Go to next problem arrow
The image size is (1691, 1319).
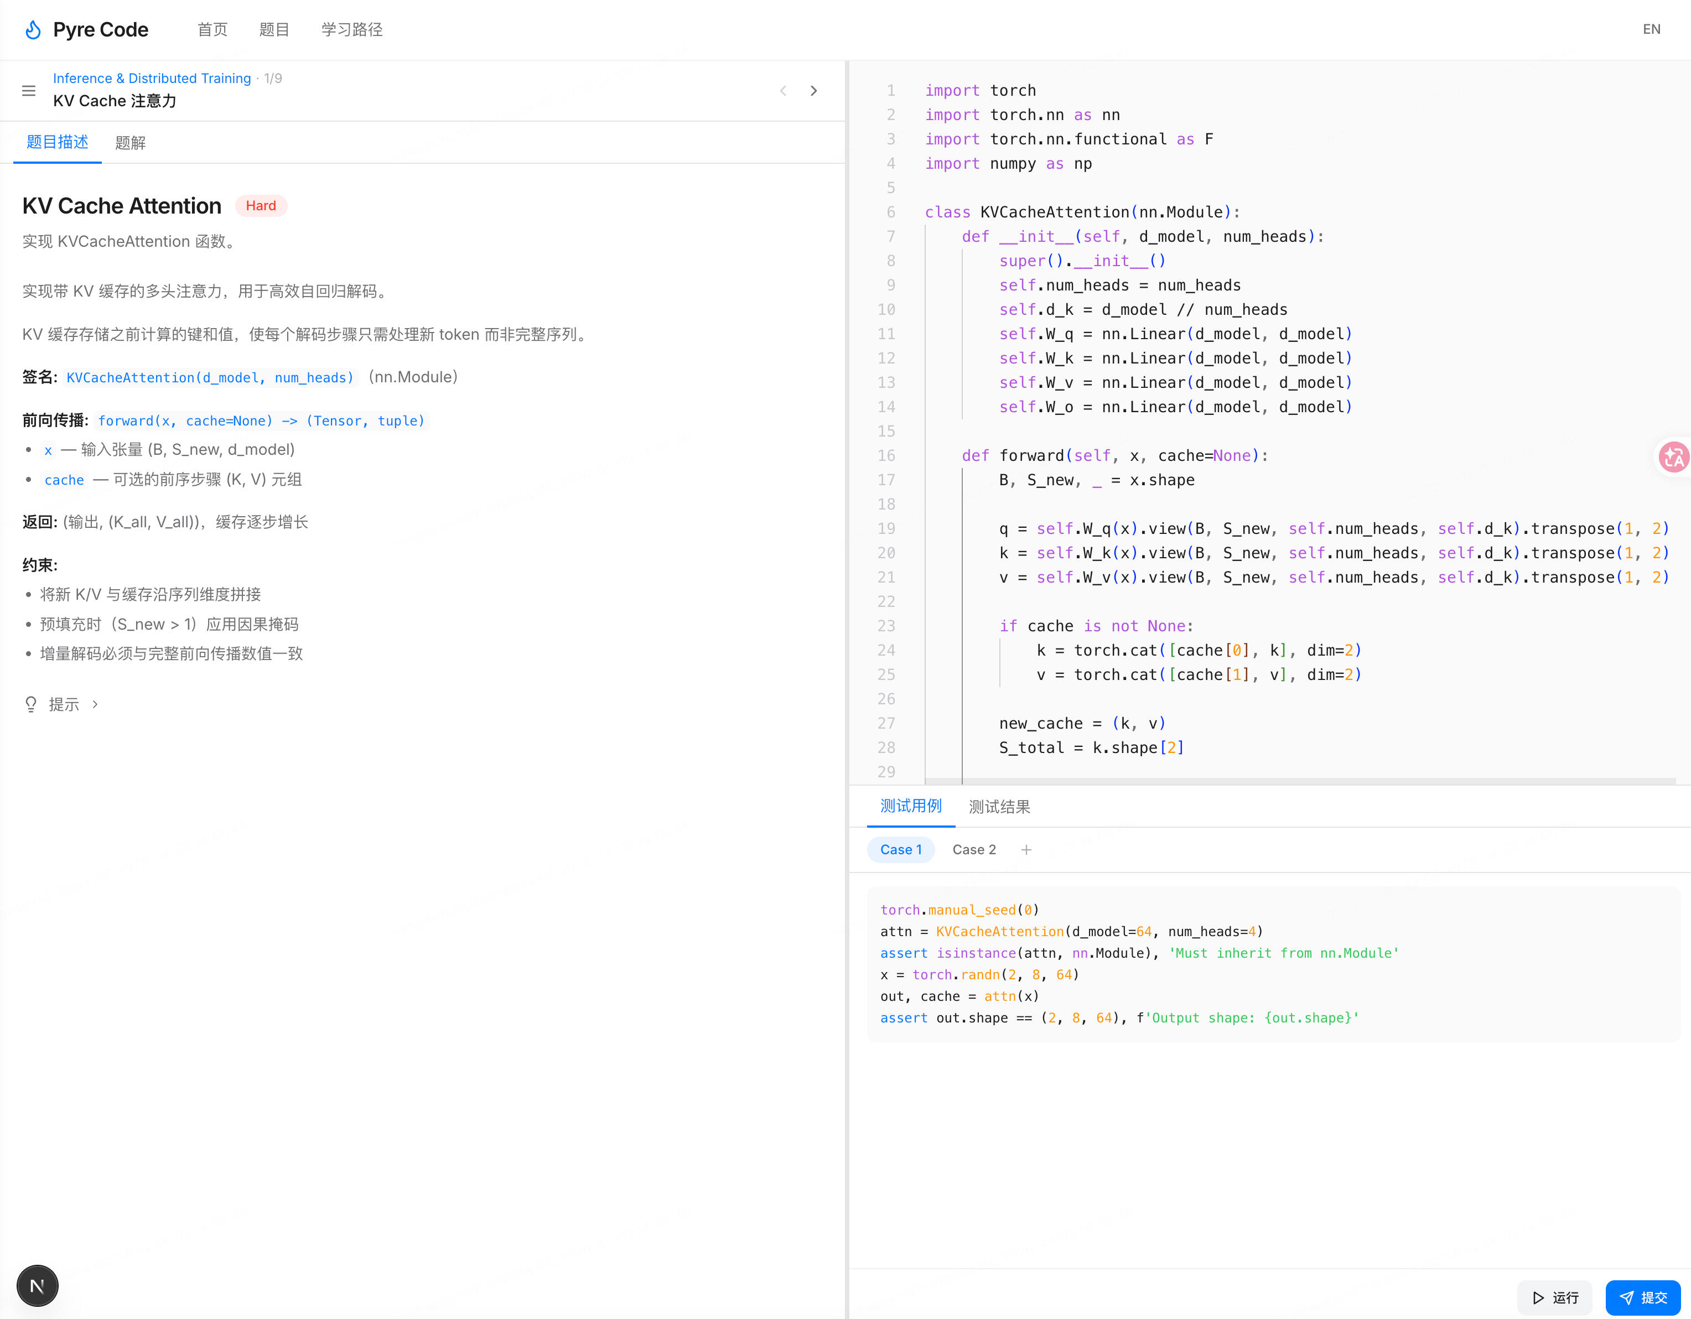point(814,91)
